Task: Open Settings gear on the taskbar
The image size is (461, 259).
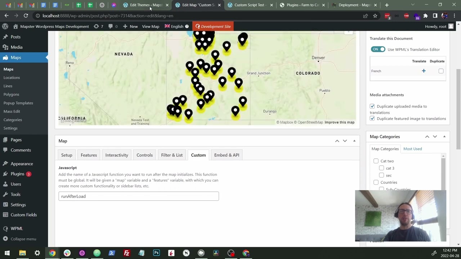Action: pos(37,253)
